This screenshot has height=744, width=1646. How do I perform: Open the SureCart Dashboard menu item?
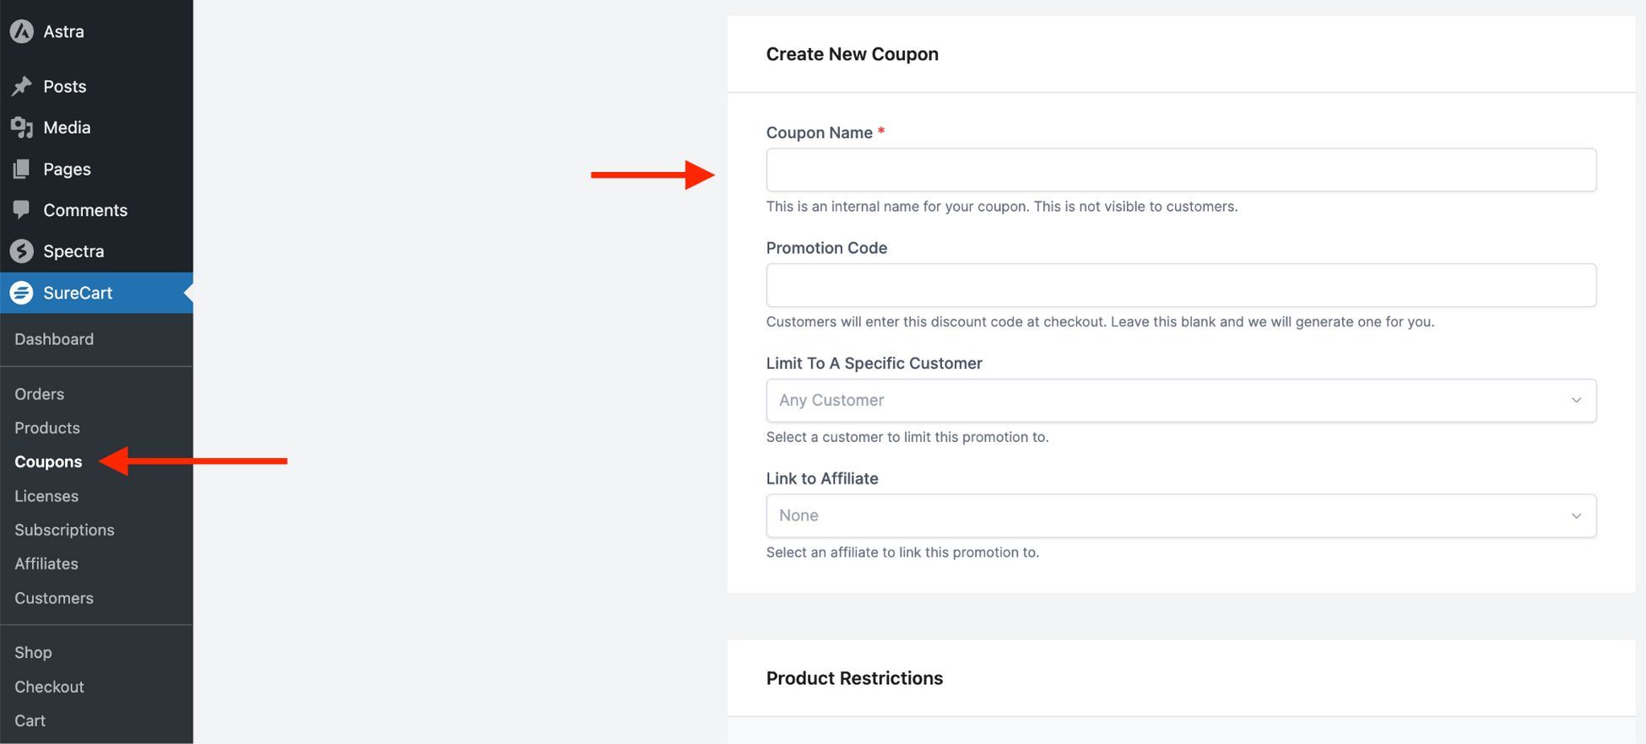54,339
